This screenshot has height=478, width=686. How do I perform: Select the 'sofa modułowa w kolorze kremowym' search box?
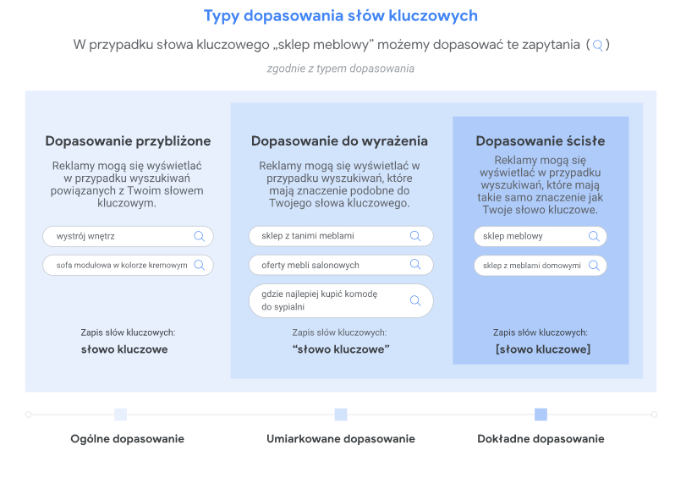click(x=128, y=266)
